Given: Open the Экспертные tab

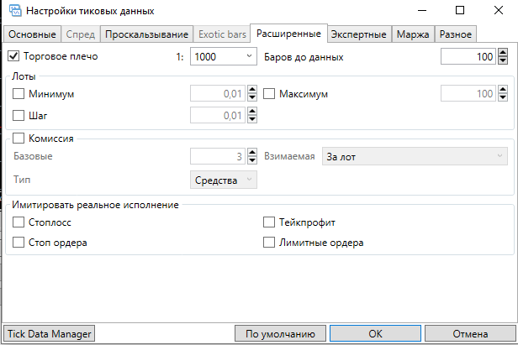Looking at the screenshot, I should click(x=359, y=34).
